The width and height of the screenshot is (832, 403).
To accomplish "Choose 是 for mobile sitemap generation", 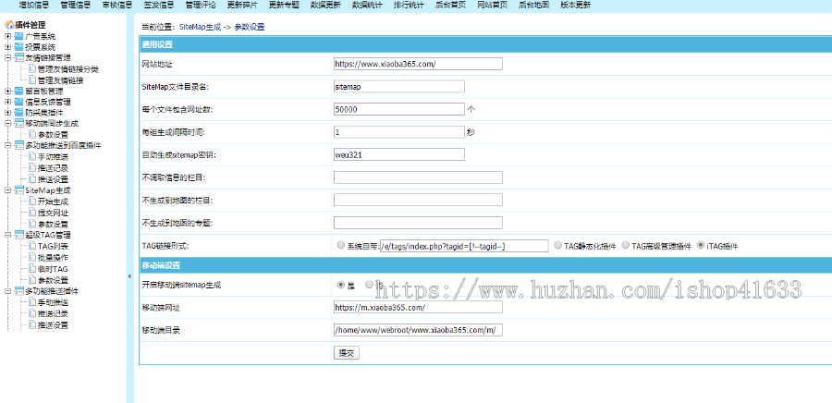I will click(x=340, y=284).
